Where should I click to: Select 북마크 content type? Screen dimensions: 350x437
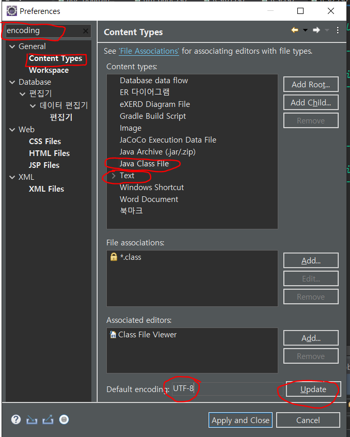[131, 211]
